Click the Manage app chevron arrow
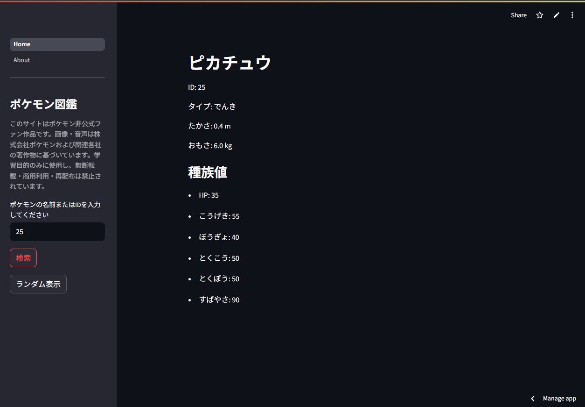Viewport: 585px width, 407px height. (533, 399)
